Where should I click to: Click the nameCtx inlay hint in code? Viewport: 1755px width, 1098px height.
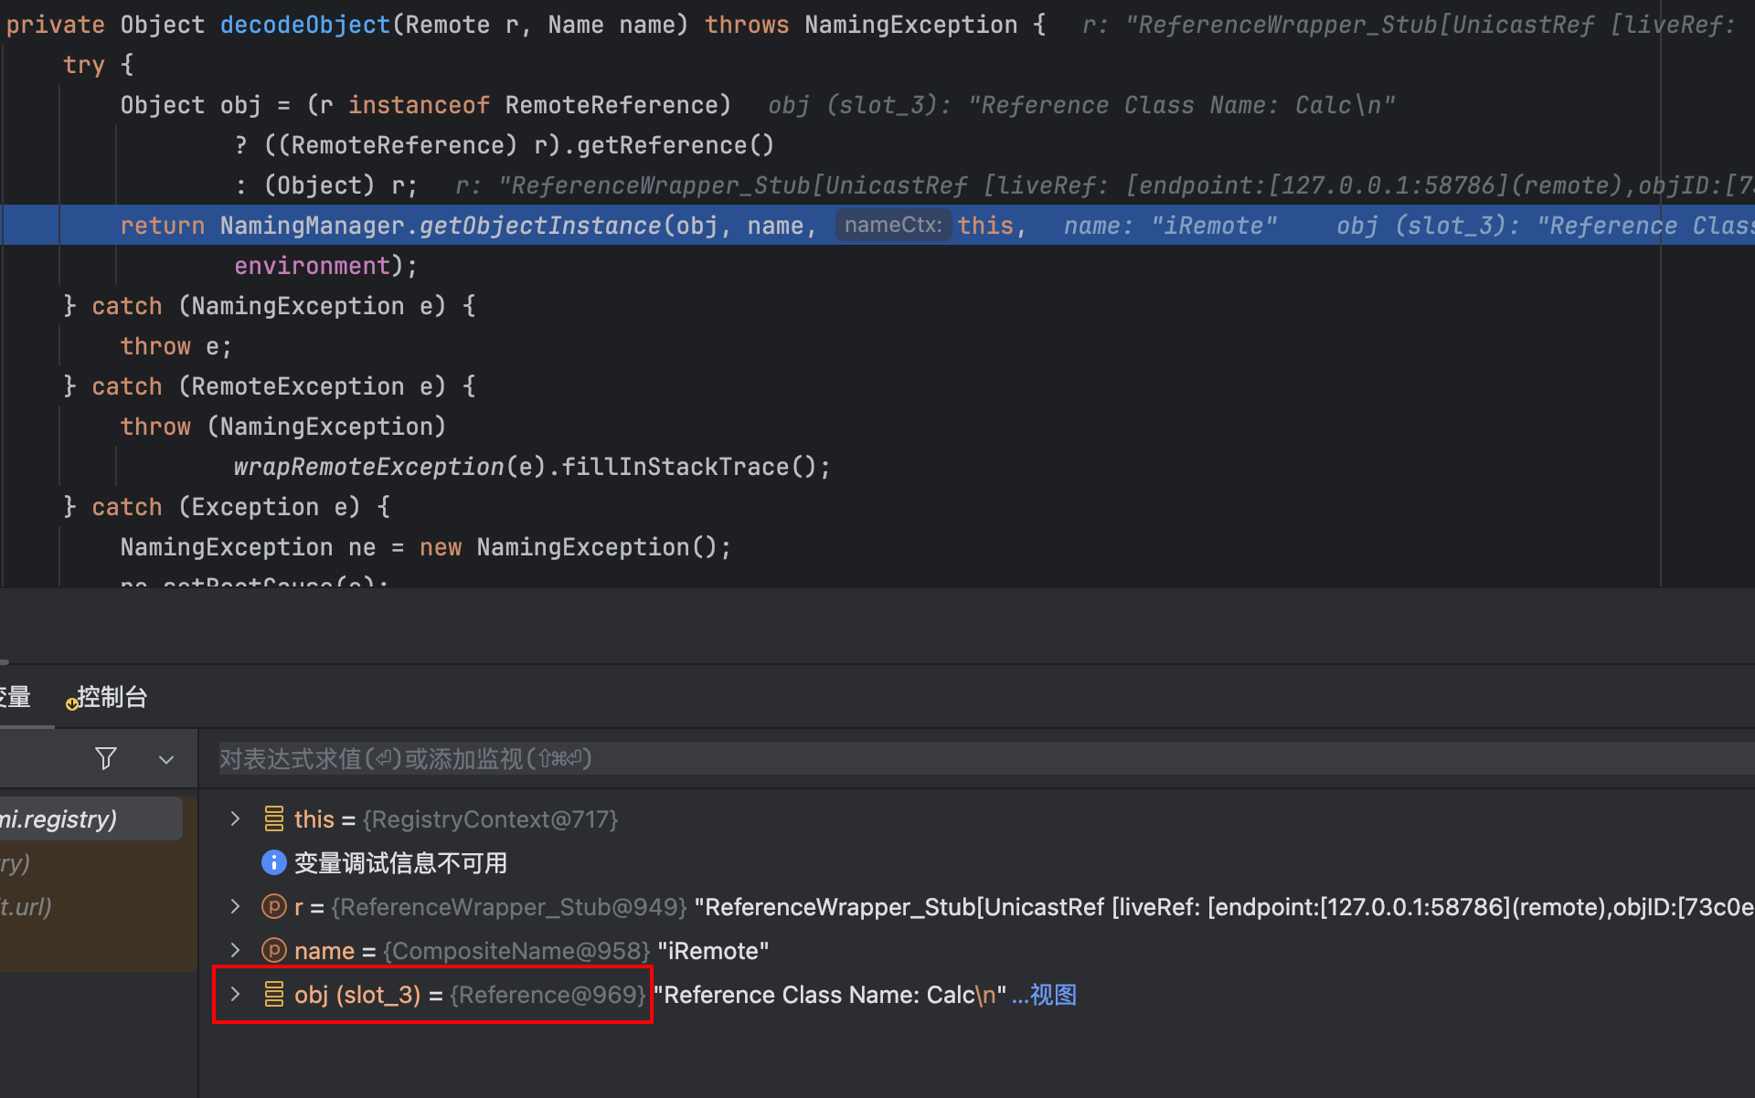point(892,226)
